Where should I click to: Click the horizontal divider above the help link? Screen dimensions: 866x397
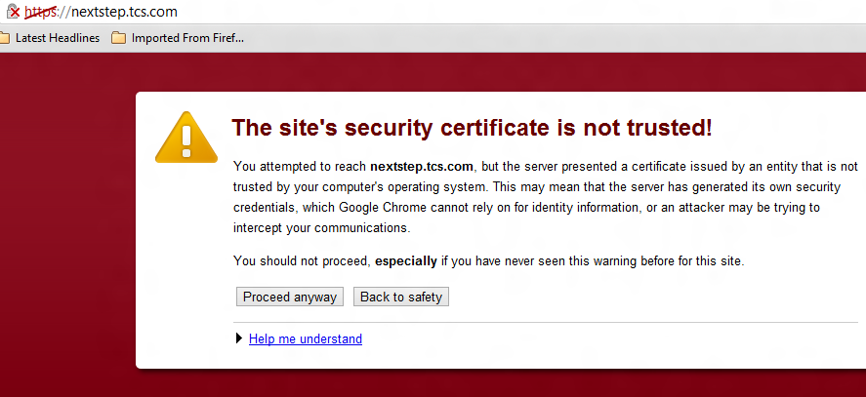tap(546, 322)
